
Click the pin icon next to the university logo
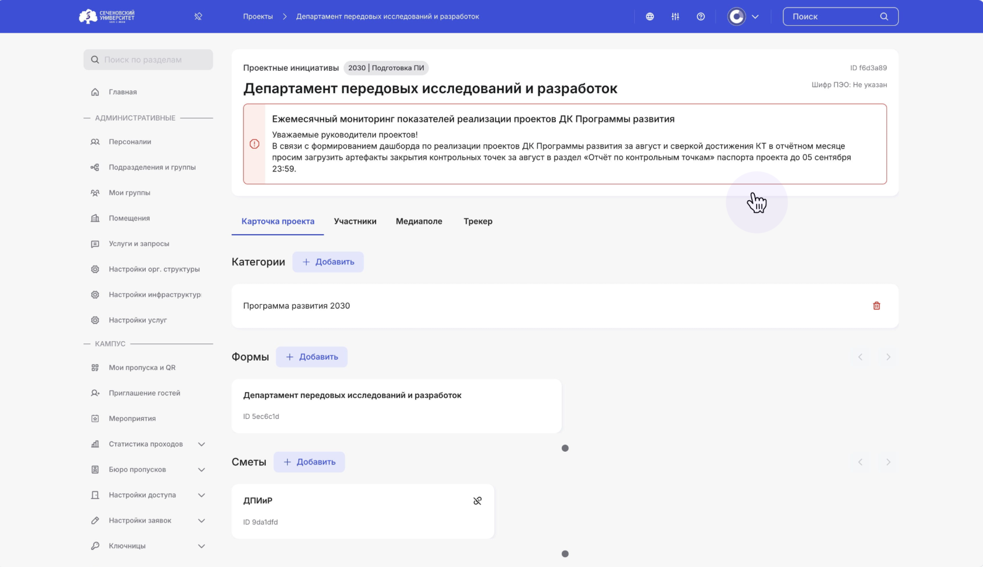pos(198,16)
